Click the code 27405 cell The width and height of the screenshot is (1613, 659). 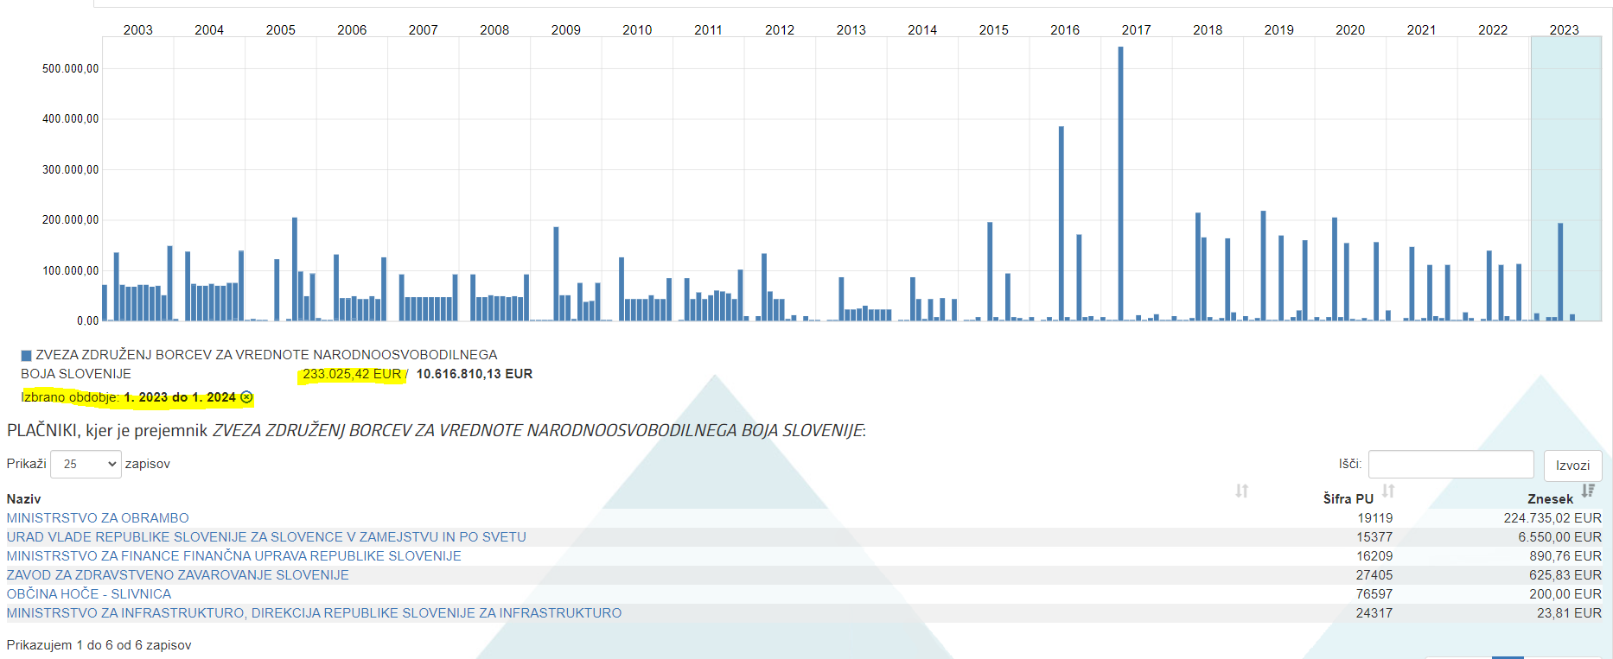(1374, 575)
